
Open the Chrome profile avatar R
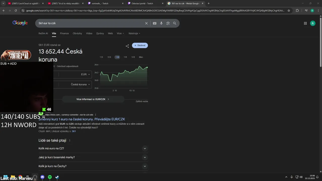point(312,11)
